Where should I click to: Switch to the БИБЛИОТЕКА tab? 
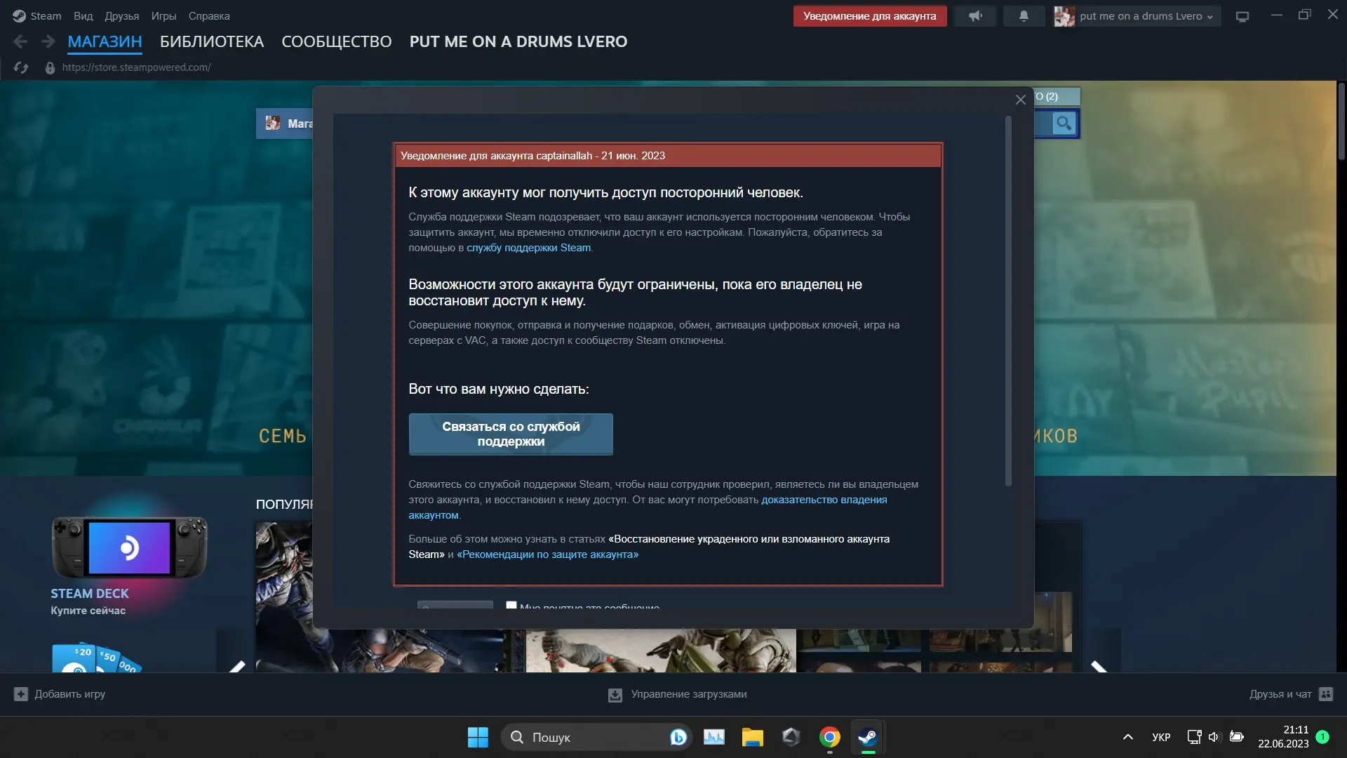212,41
